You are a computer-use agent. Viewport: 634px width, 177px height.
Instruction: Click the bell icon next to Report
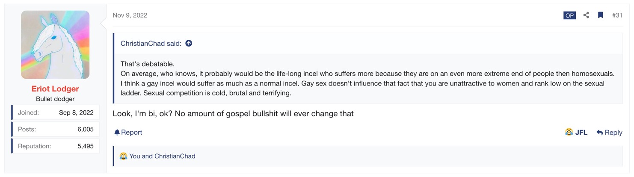[117, 133]
